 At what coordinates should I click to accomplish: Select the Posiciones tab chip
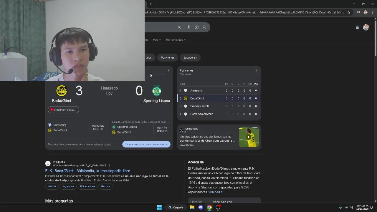coord(168,57)
